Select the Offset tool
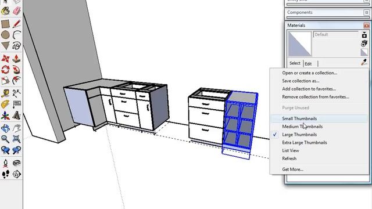This screenshot has width=372, height=209. click(16, 81)
